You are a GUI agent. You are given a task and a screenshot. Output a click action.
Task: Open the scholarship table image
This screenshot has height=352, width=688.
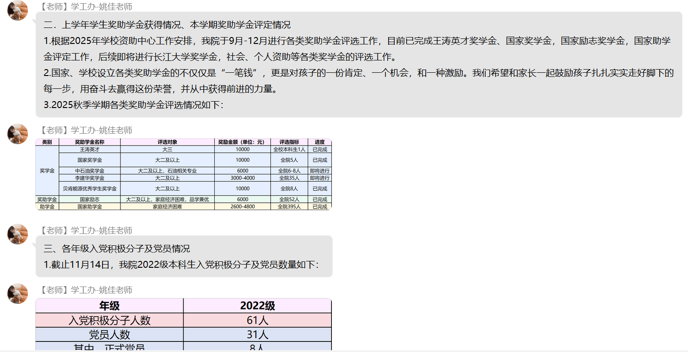[x=183, y=174]
